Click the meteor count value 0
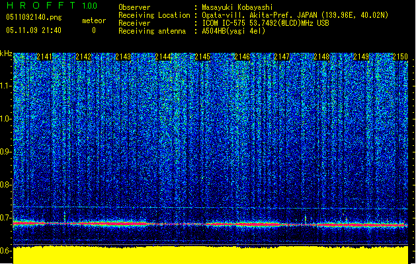Viewport: 416px width, 264px height. (x=94, y=30)
